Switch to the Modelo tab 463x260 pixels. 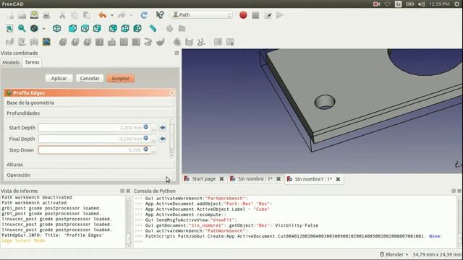12,63
